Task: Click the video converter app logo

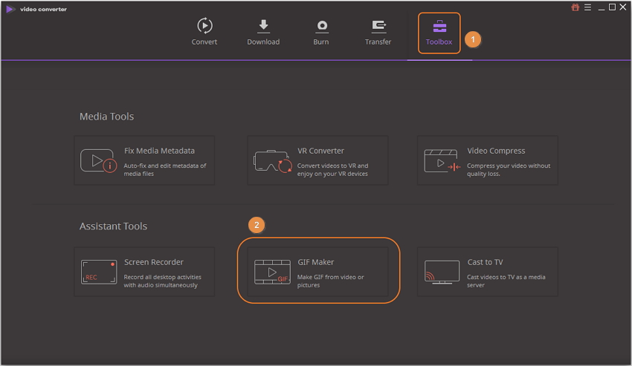Action: [x=10, y=9]
